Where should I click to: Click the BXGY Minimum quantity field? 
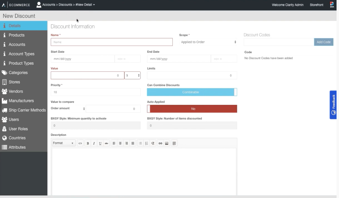[x=96, y=125]
